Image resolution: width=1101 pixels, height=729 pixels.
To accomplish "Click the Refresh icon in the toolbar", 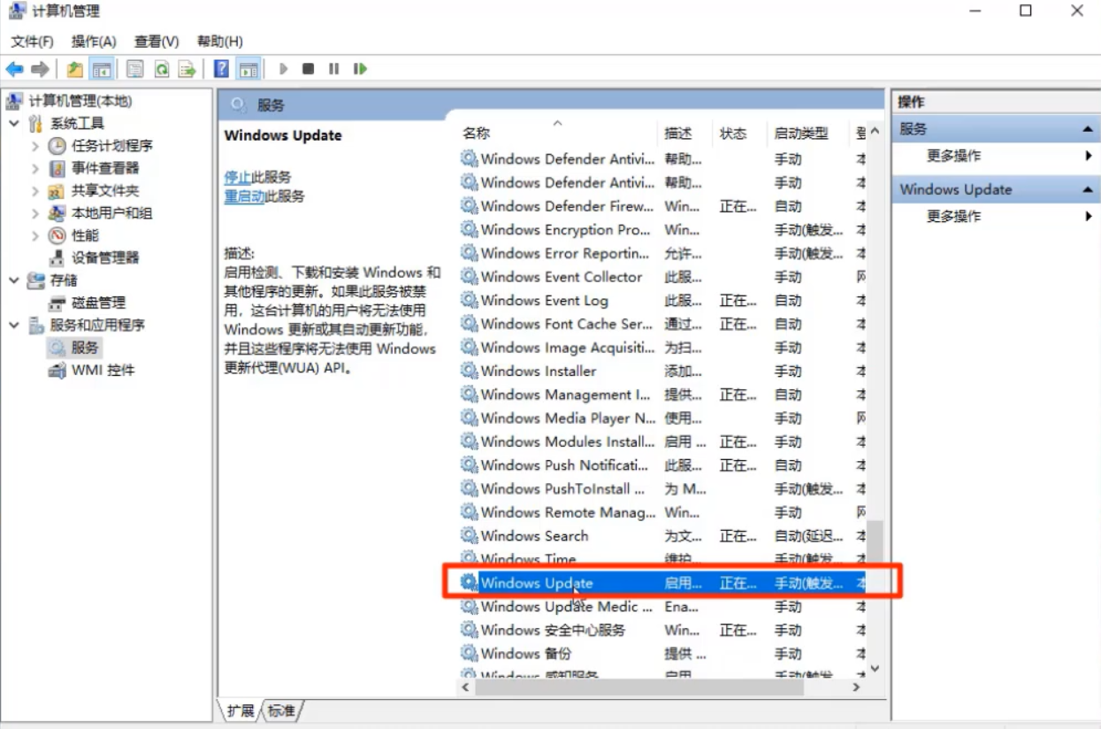I will coord(161,68).
